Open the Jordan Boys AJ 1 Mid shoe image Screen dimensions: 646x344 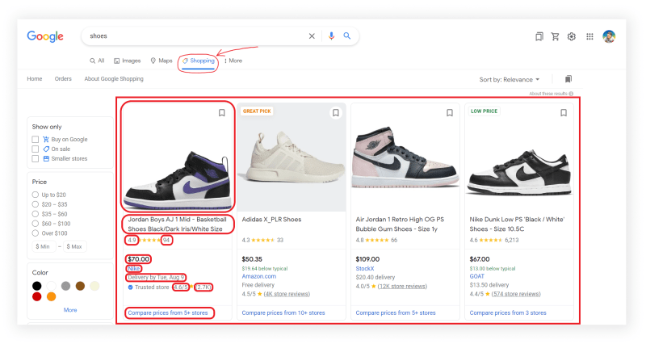178,157
